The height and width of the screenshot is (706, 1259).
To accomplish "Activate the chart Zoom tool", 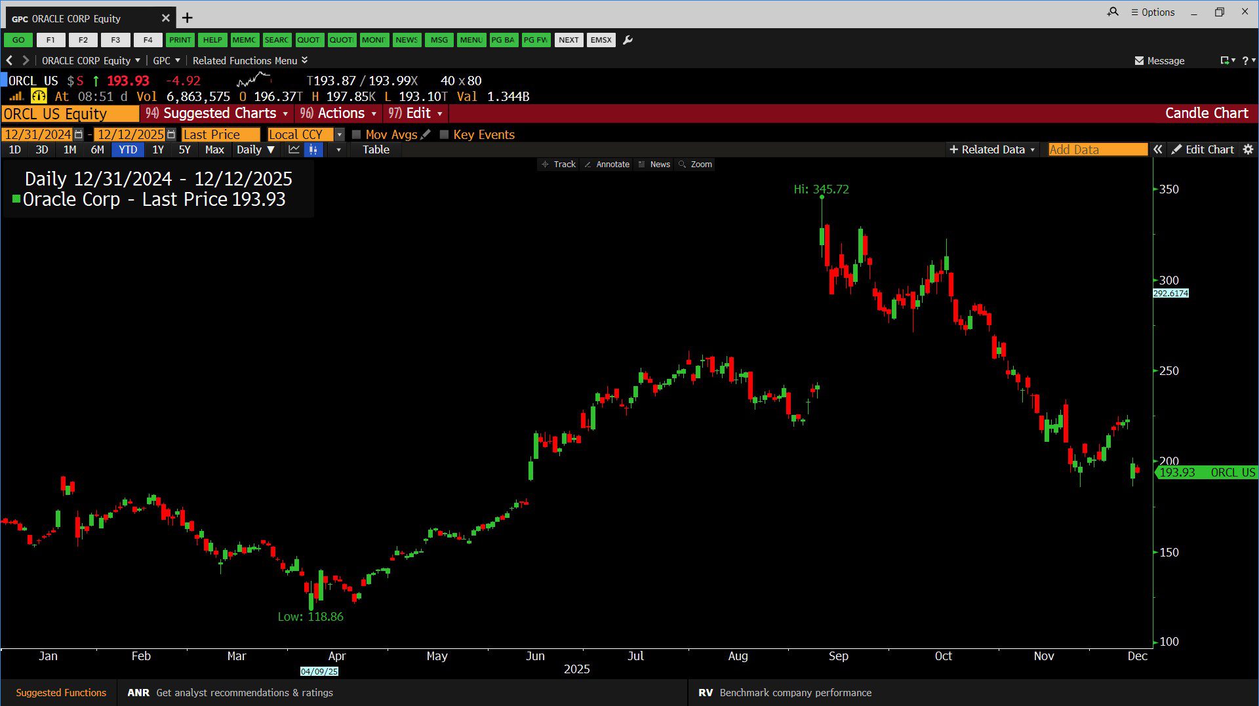I will click(x=695, y=165).
